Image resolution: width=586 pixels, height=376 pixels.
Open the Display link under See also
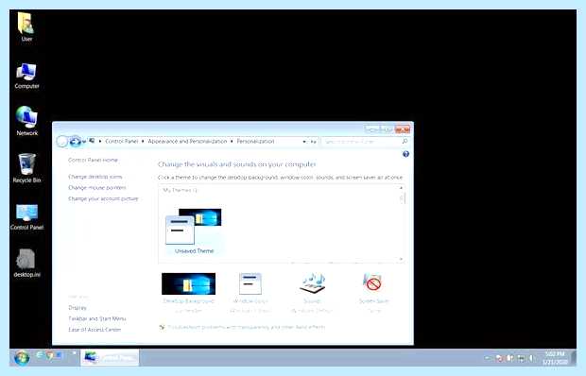[x=78, y=308]
